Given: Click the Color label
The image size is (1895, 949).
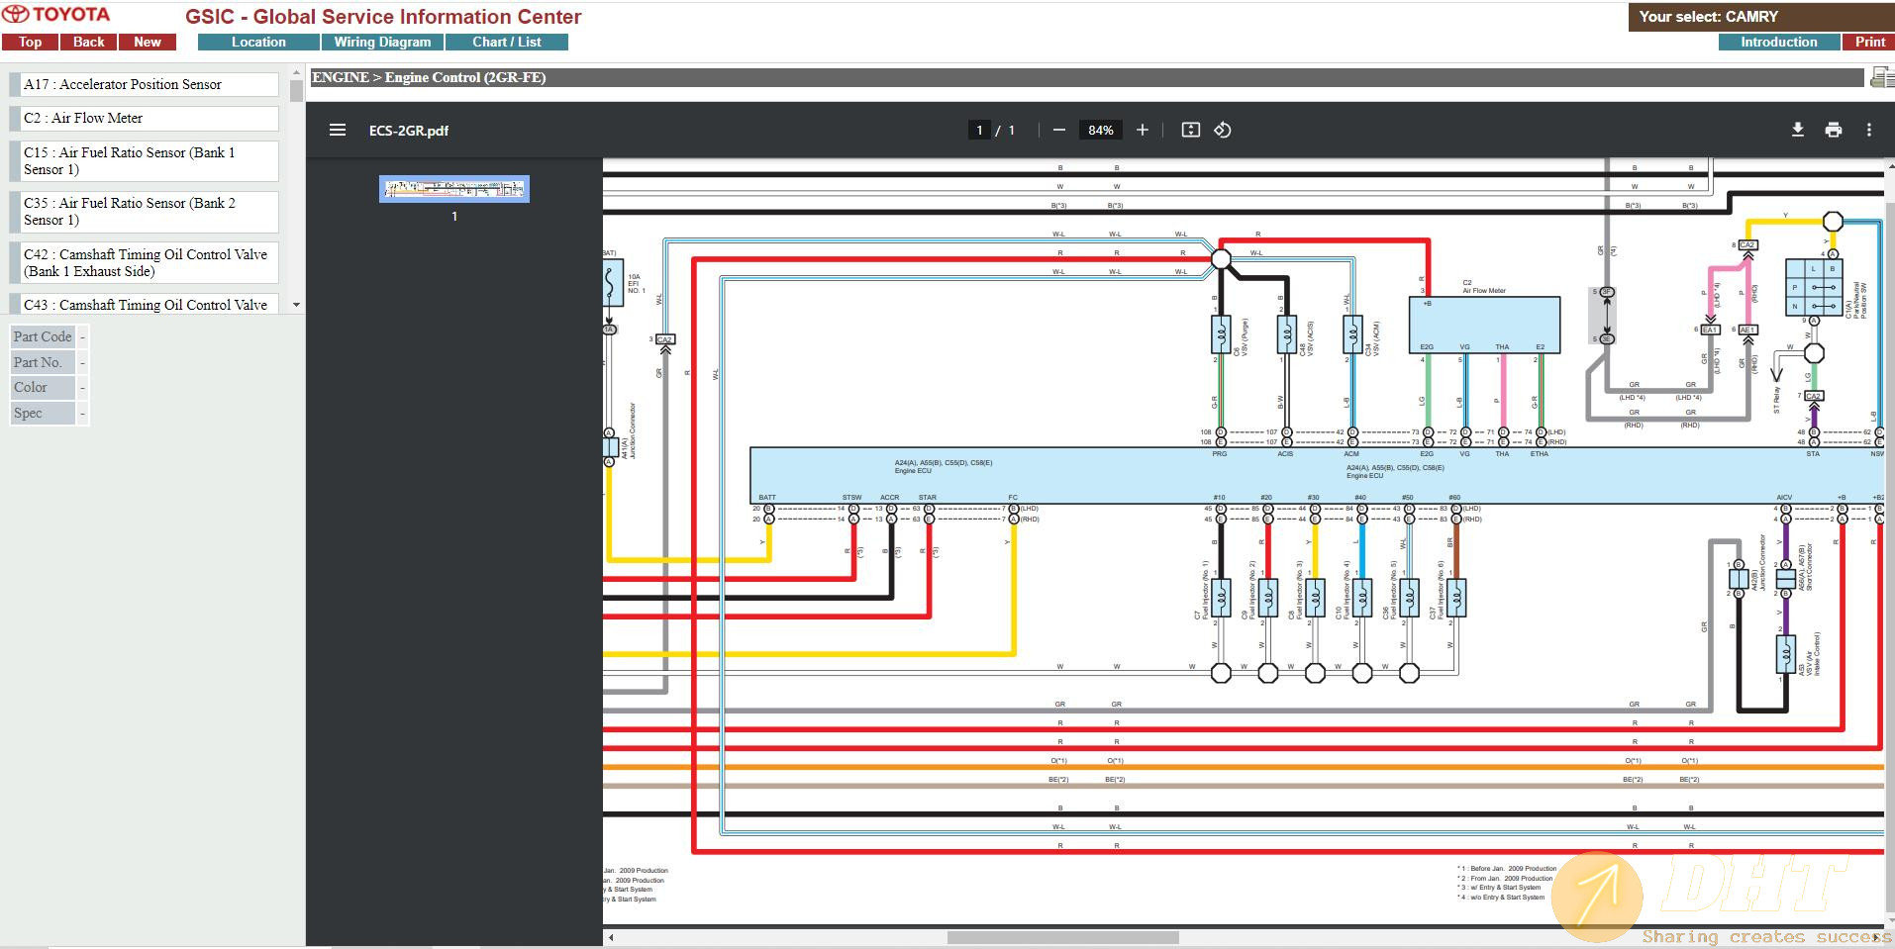Looking at the screenshot, I should (43, 387).
